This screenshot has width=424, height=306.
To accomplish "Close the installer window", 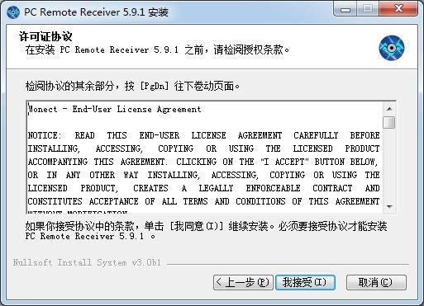I will [x=398, y=9].
